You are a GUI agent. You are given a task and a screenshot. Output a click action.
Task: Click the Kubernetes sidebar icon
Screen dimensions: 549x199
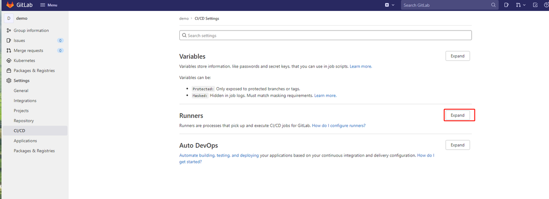tap(9, 61)
